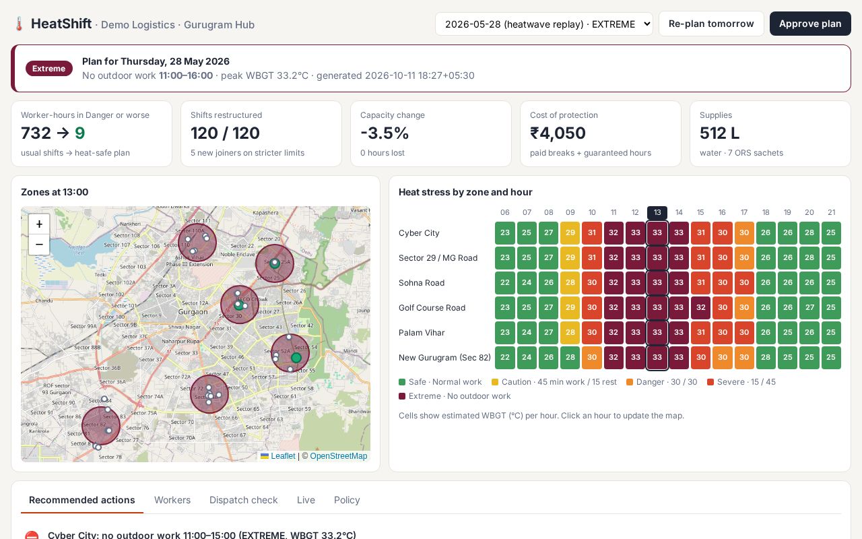Click the Re-plan tomorrow button

tap(711, 24)
